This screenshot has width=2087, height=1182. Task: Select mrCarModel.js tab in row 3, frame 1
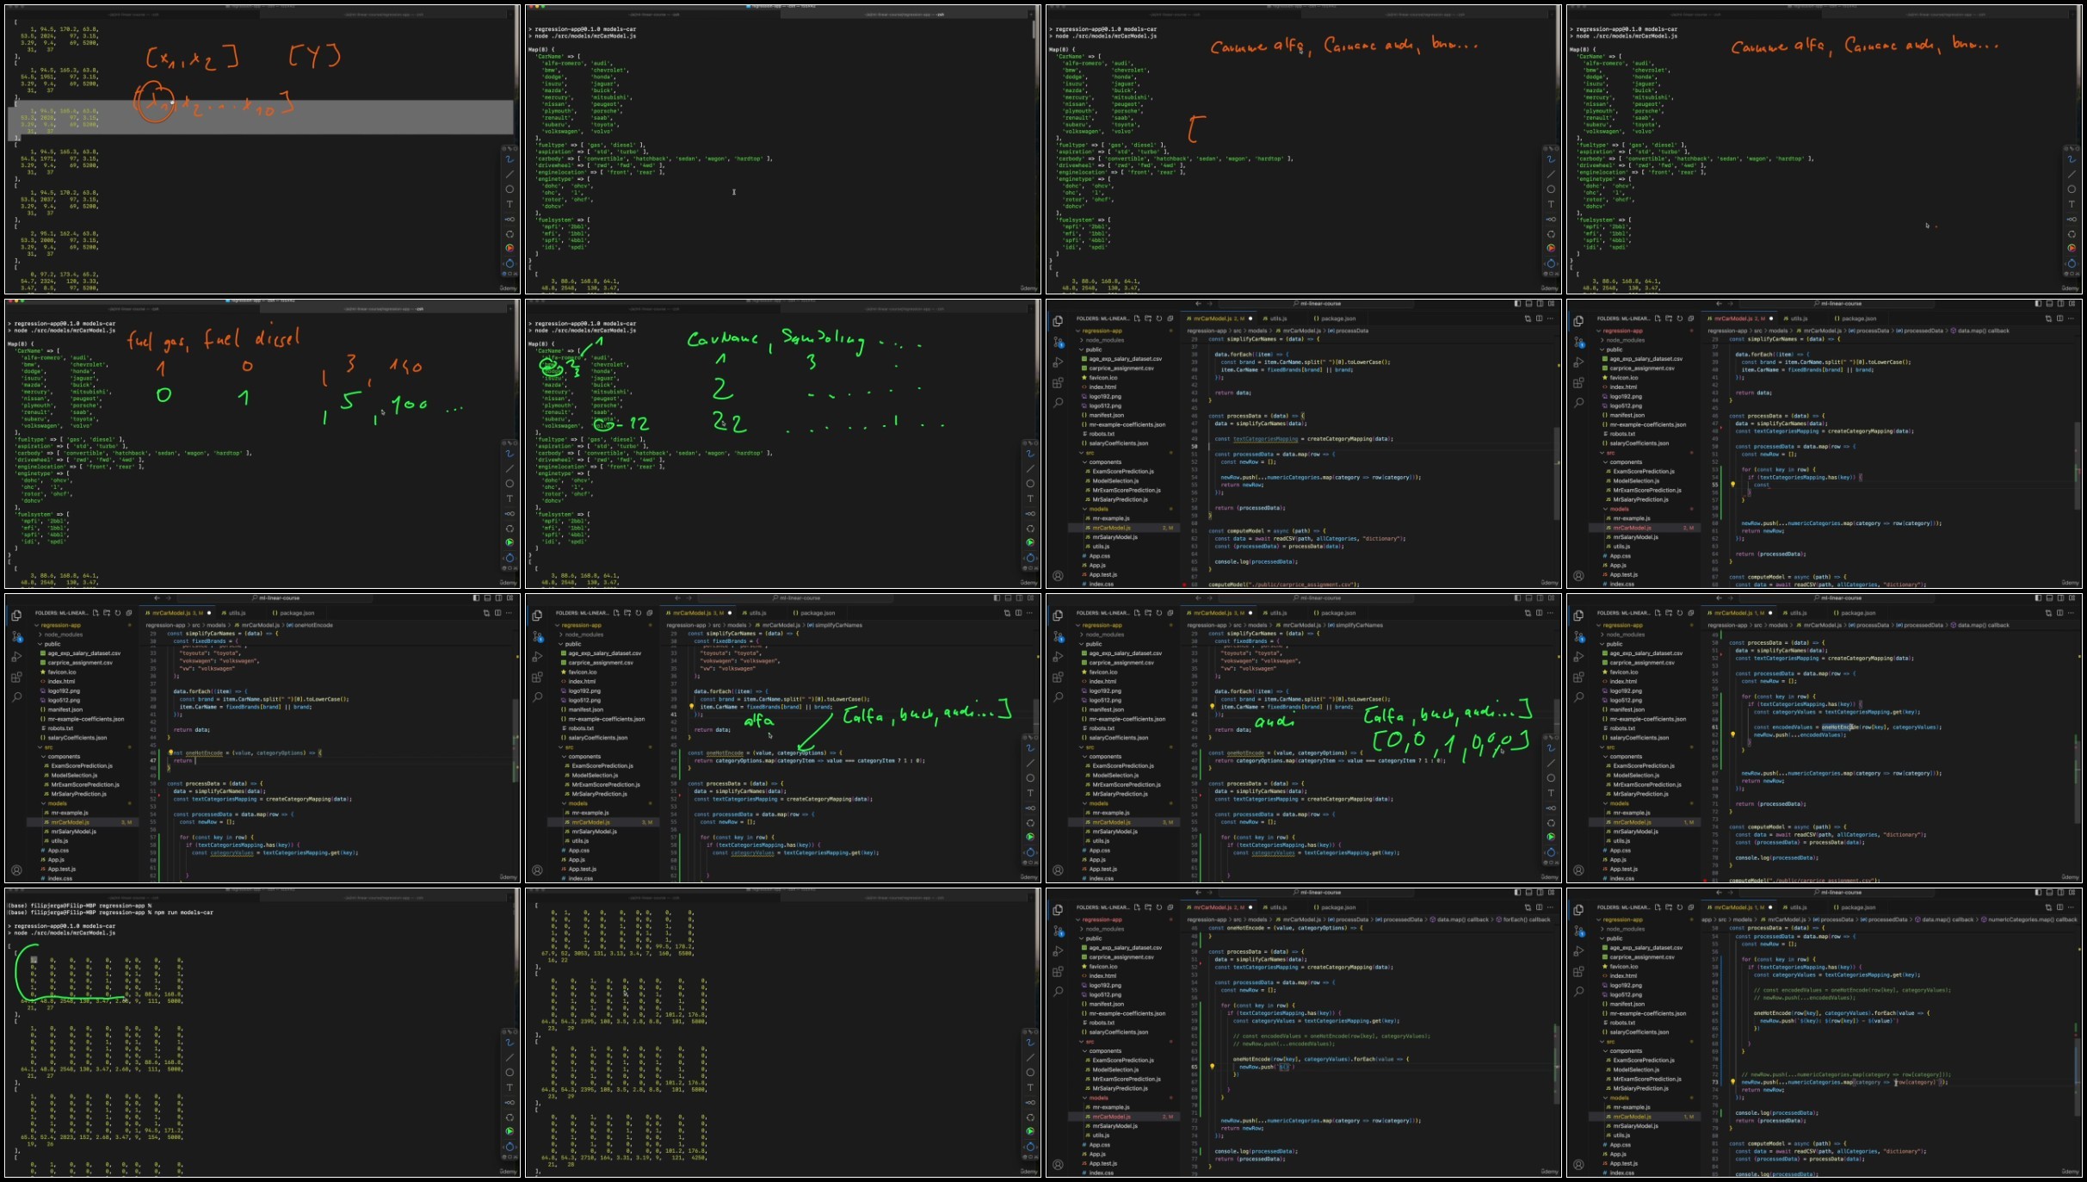[x=179, y=613]
